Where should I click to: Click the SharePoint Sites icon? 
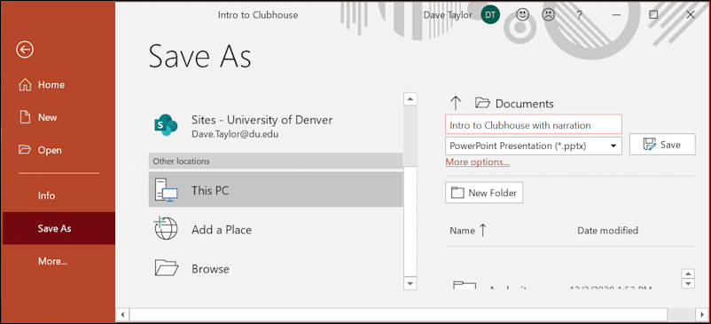click(166, 125)
